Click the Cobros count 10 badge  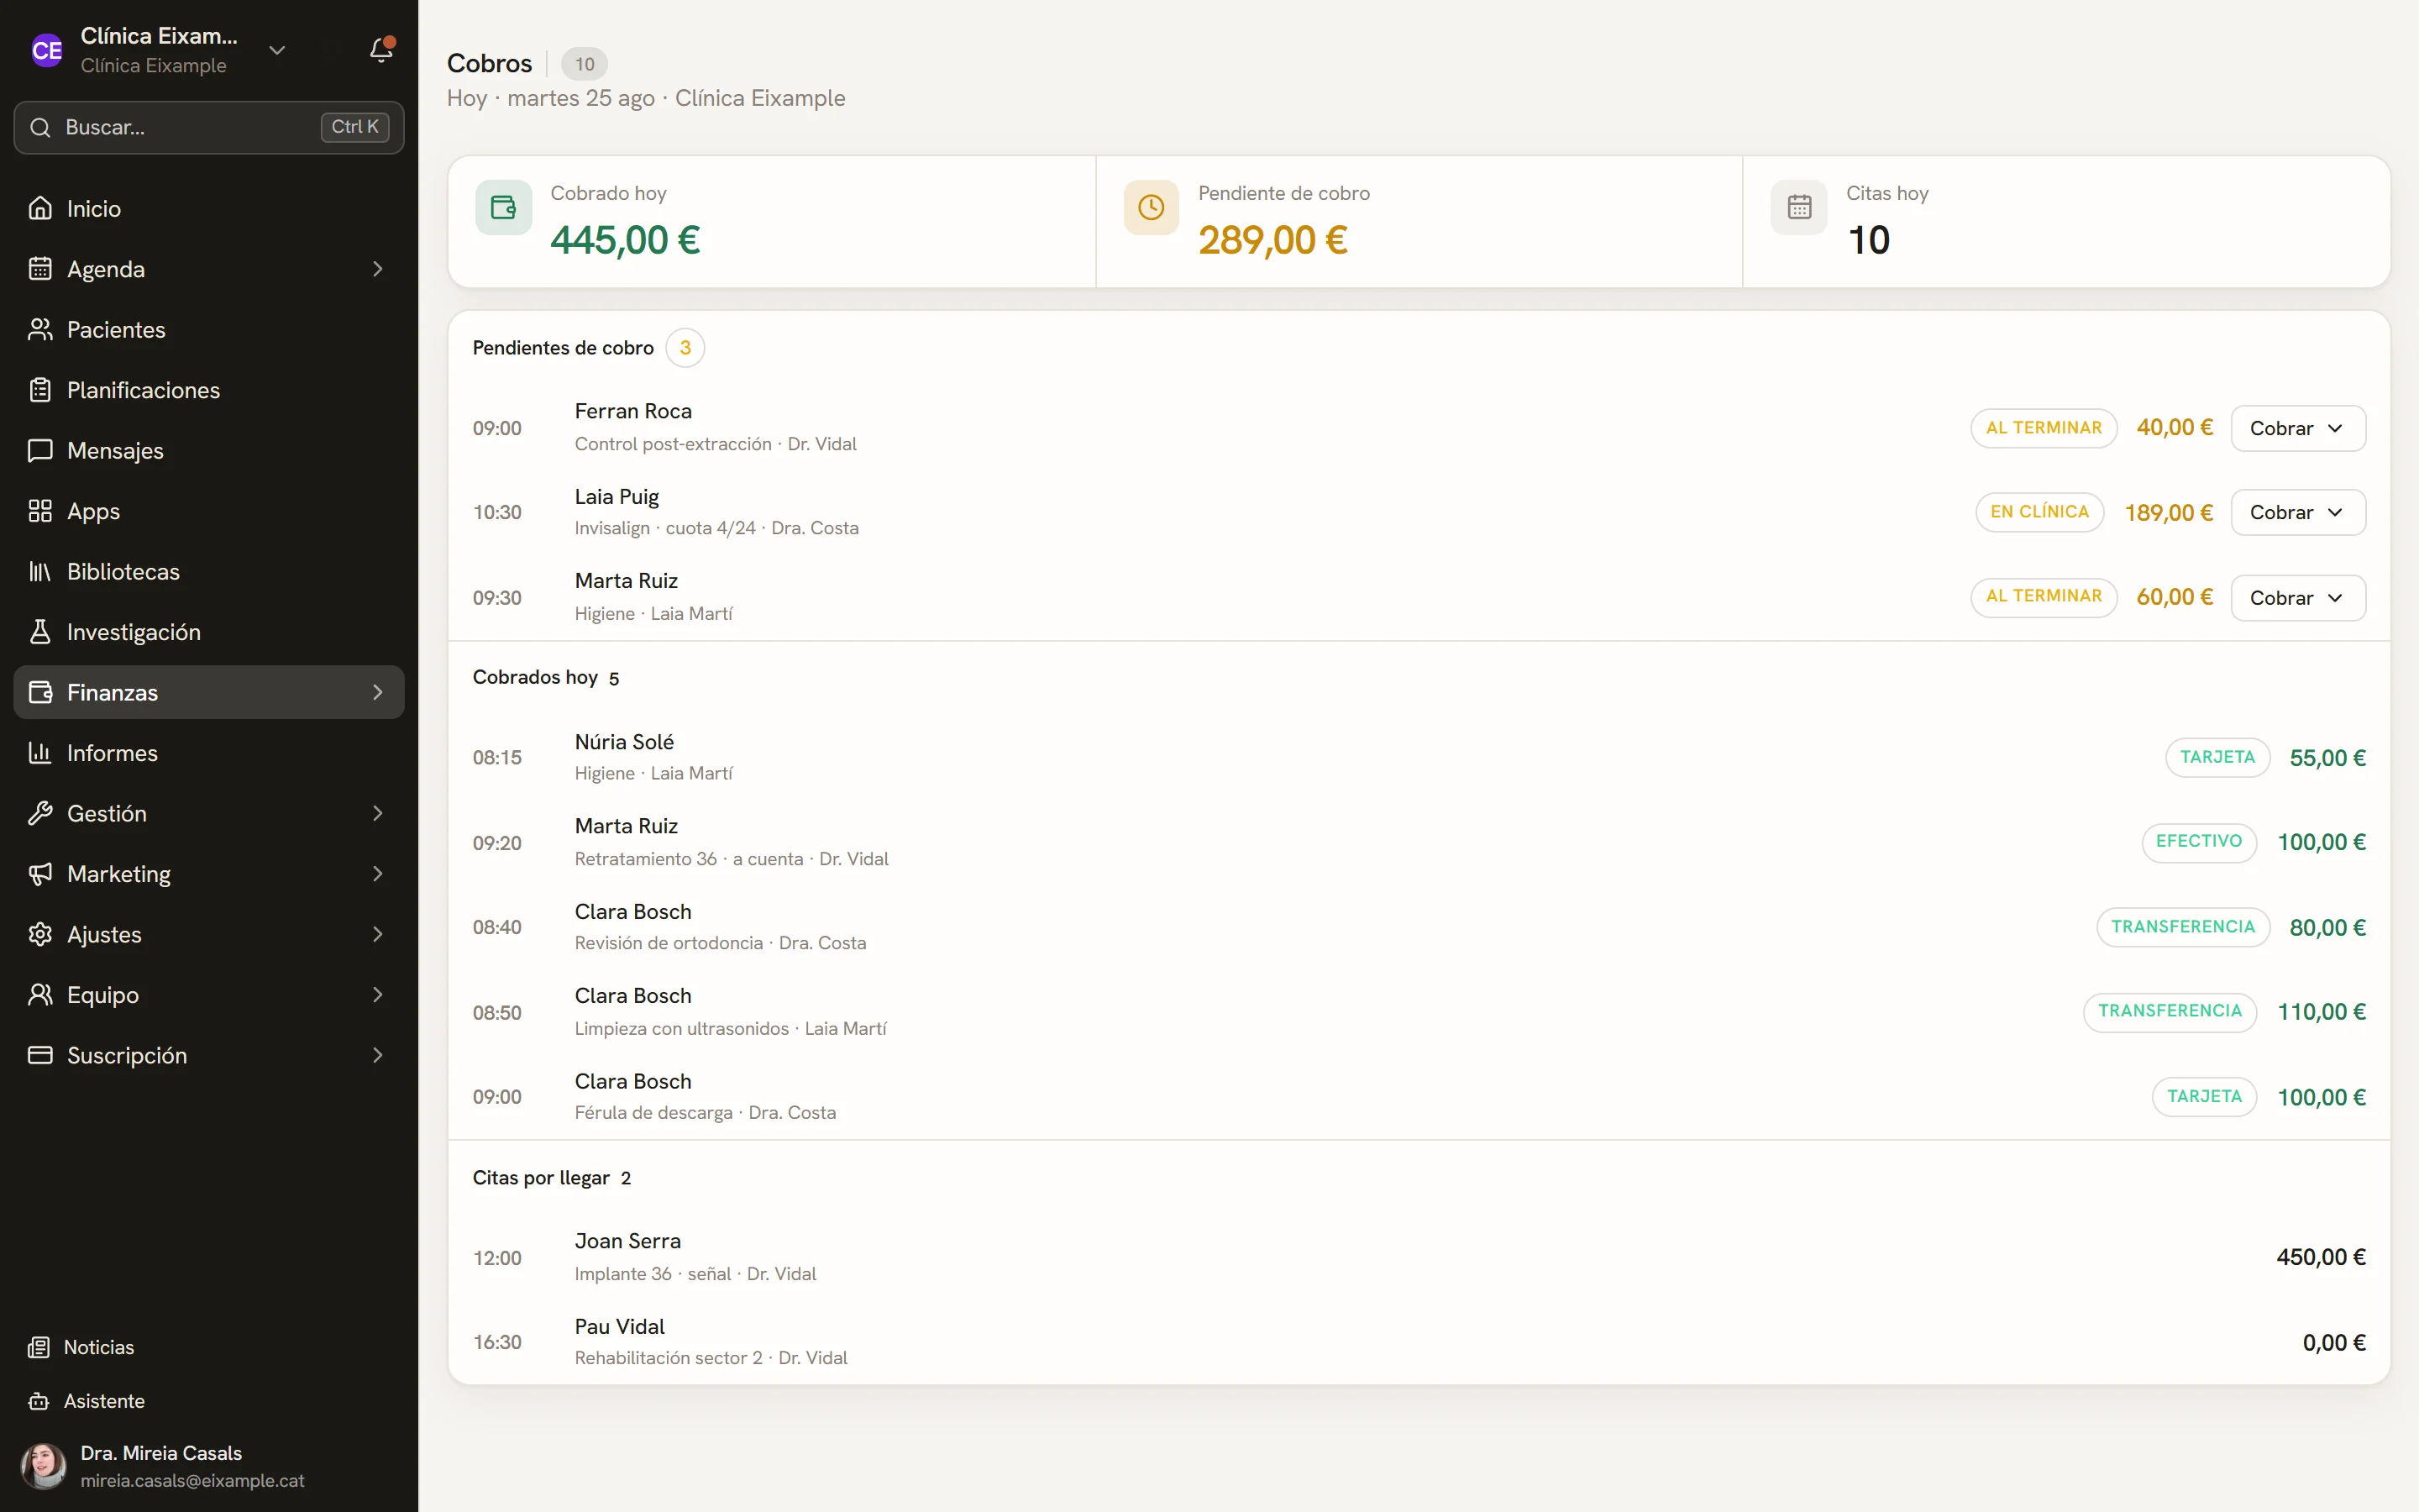(x=585, y=64)
